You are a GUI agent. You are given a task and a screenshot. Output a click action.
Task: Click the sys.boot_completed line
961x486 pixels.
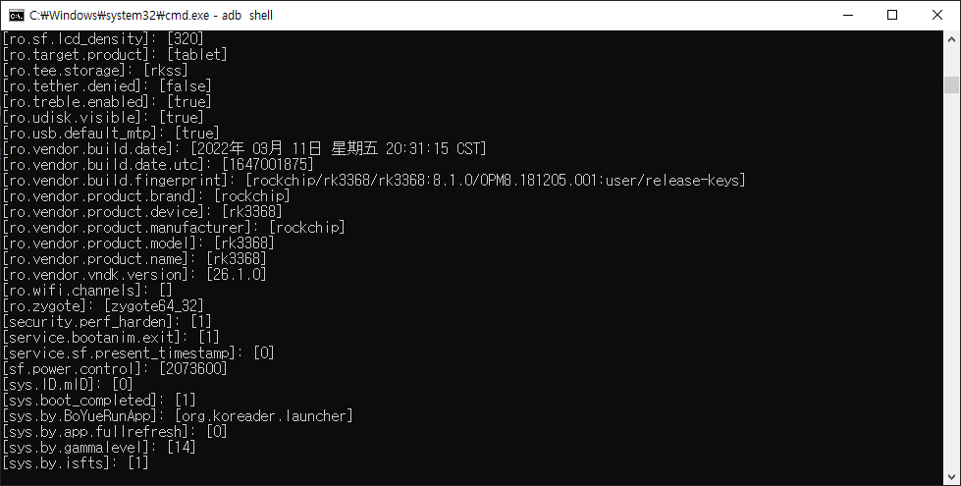point(99,400)
